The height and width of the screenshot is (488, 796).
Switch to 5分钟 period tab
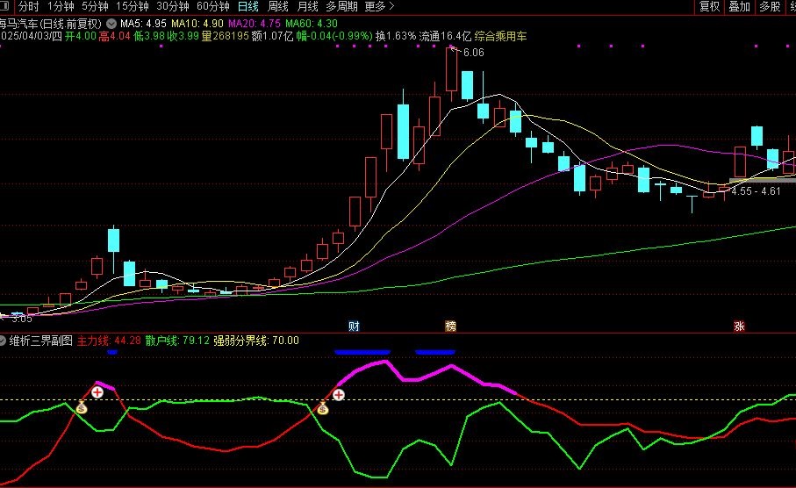[x=95, y=7]
